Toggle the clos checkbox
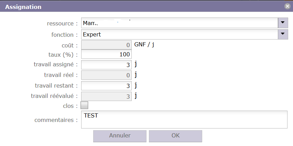 (84, 105)
